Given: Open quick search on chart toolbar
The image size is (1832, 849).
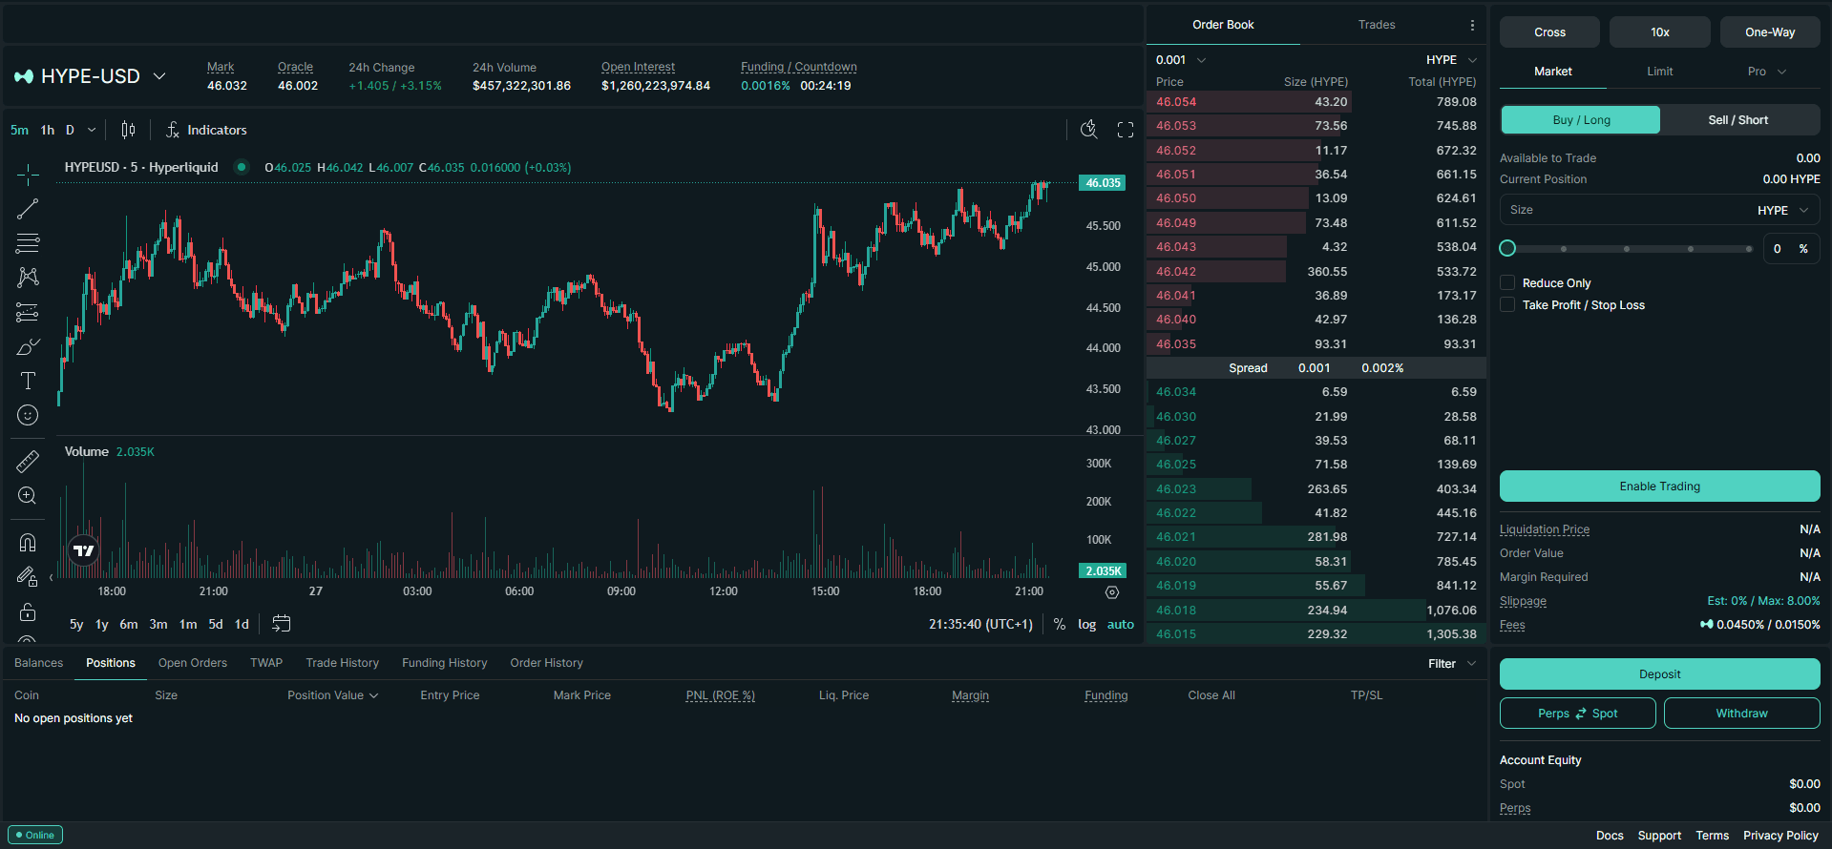Looking at the screenshot, I should (x=1088, y=130).
